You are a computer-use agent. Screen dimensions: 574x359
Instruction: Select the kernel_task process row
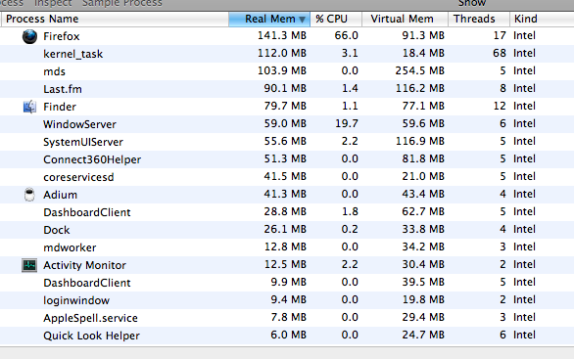pyautogui.click(x=287, y=54)
